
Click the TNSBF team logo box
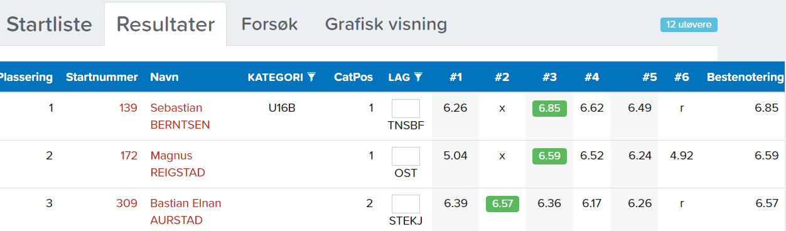[406, 109]
